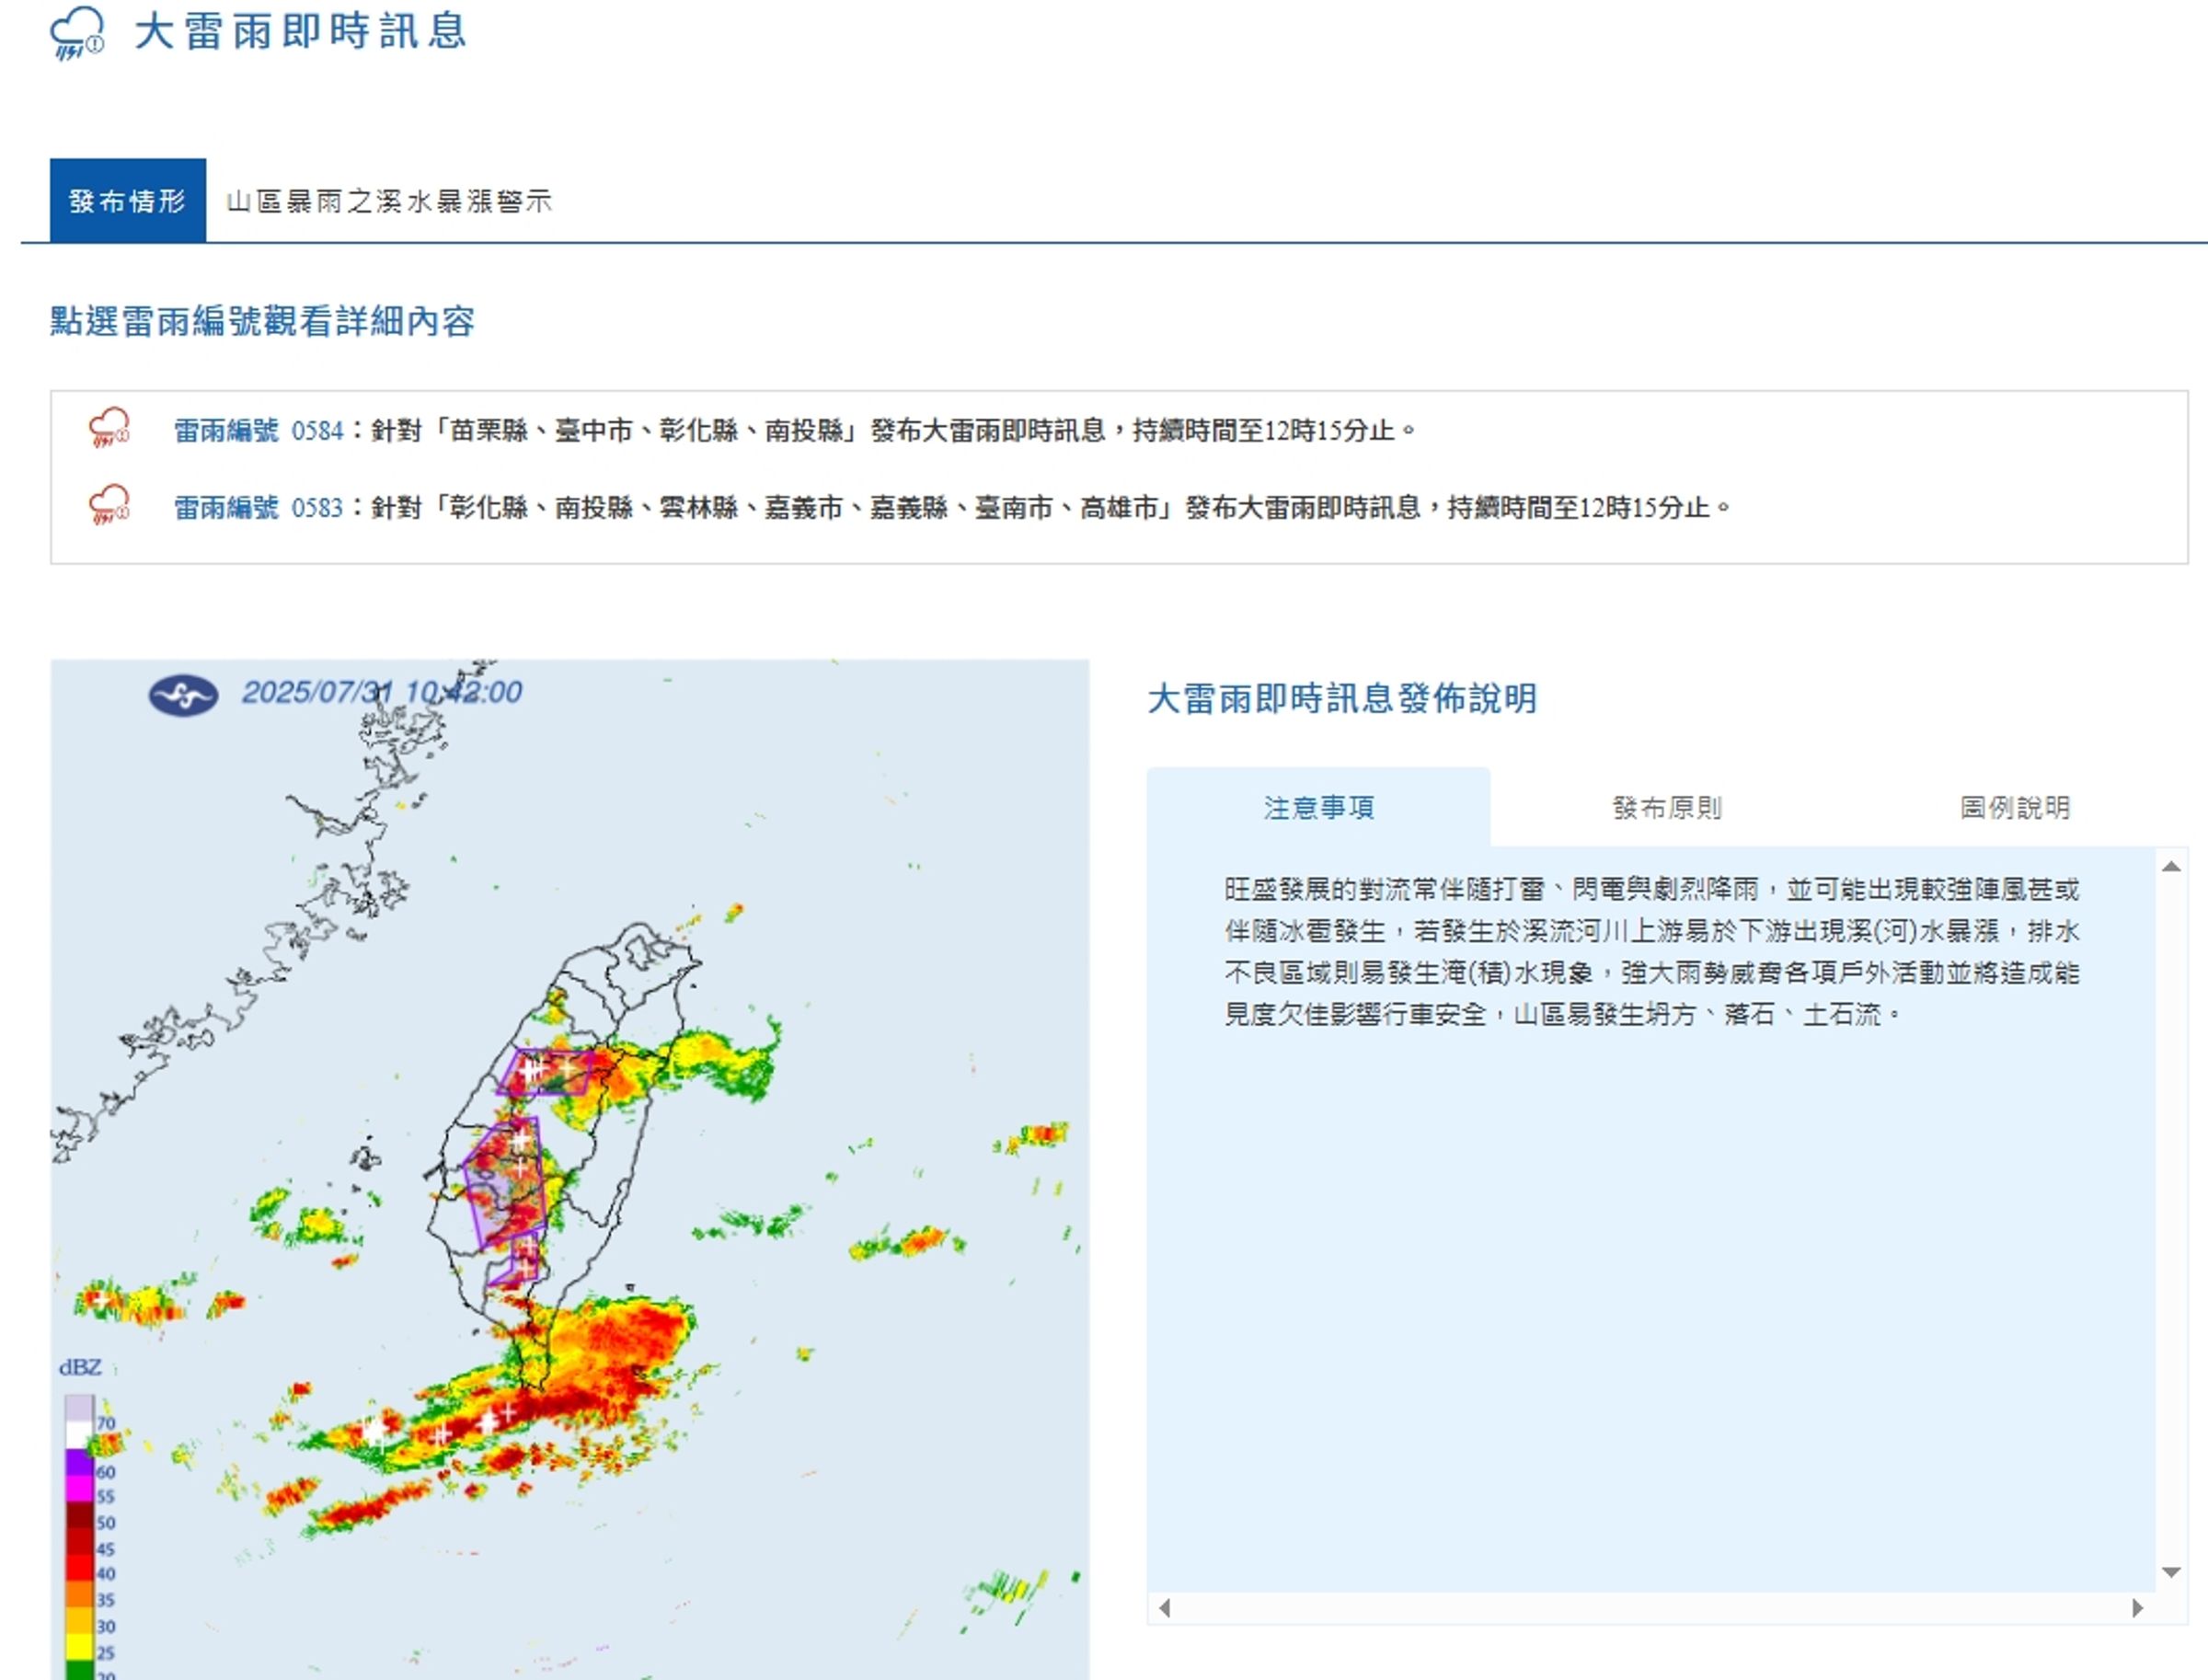Switch to the 發布原則 tab
Viewport: 2208px width, 1680px height.
tap(1667, 807)
